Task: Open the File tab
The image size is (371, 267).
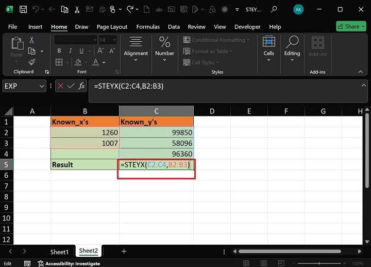Action: [x=12, y=27]
